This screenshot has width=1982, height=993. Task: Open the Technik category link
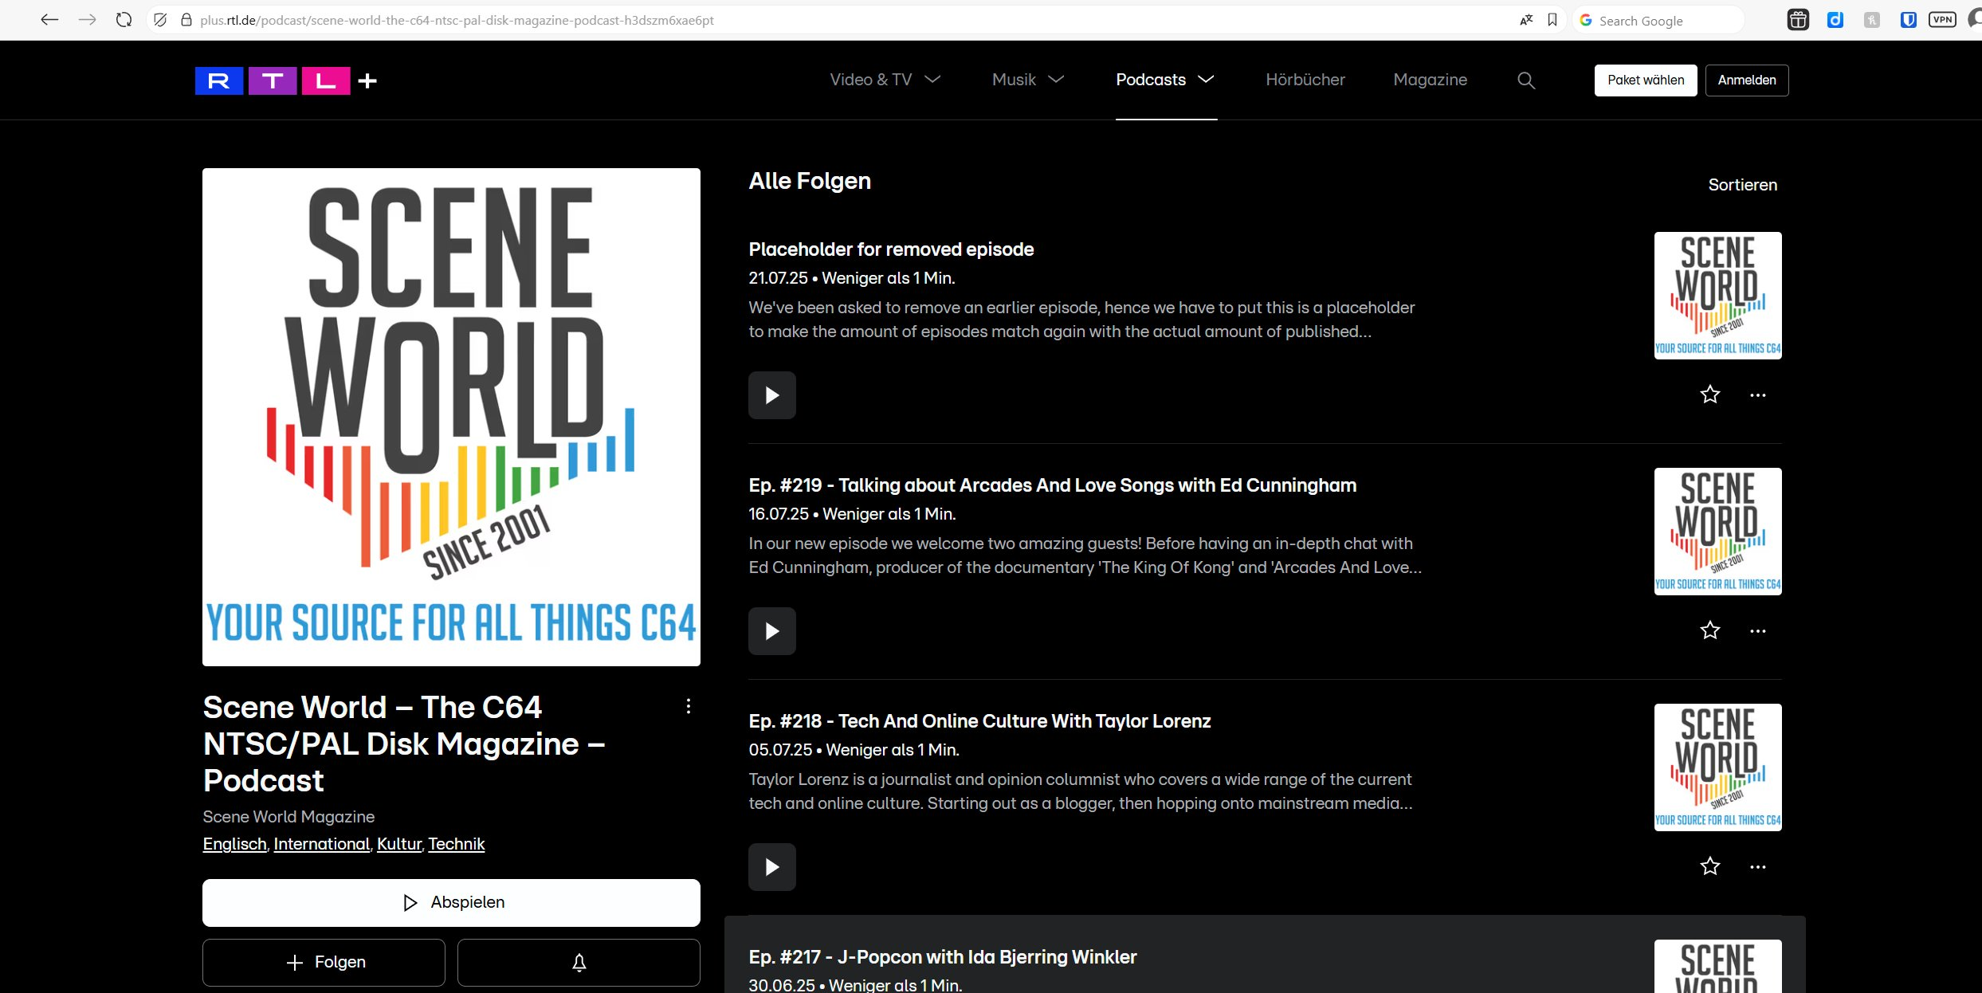(x=457, y=844)
